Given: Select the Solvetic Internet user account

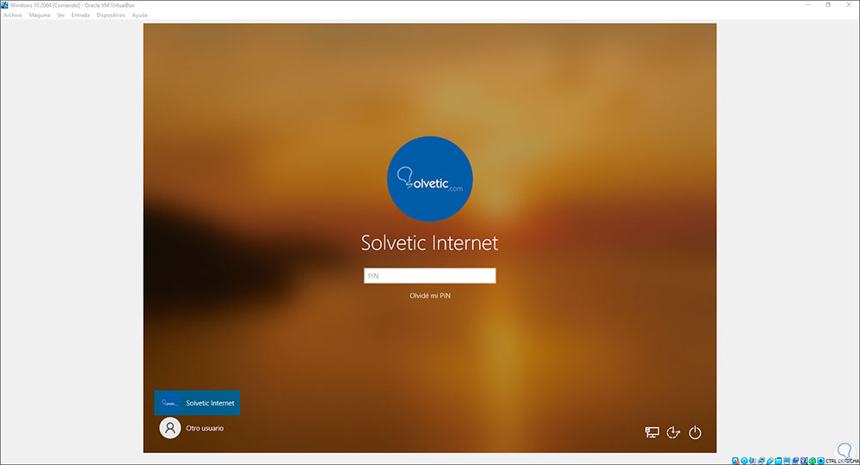Looking at the screenshot, I should click(x=197, y=403).
